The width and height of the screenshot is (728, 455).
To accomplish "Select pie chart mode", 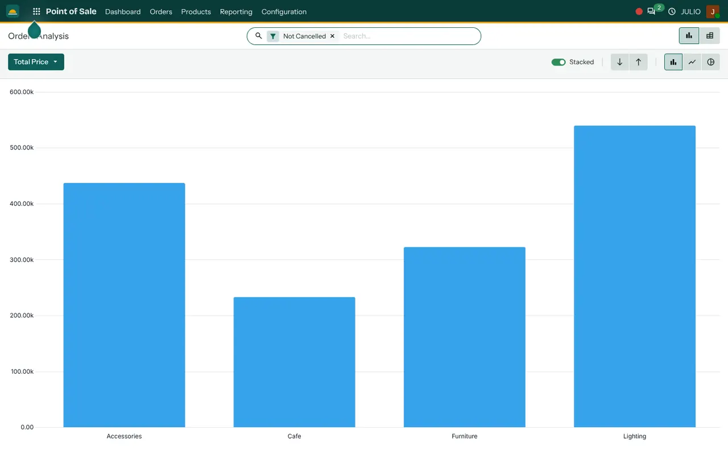I will [x=710, y=62].
